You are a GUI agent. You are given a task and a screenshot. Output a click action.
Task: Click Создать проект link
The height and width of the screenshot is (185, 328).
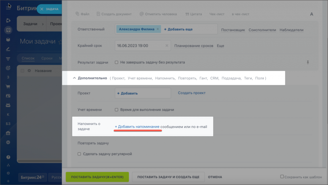tap(192, 93)
